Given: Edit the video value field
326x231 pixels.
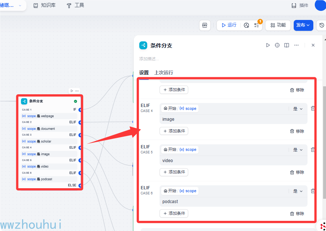Looking at the screenshot, I should (x=233, y=161).
